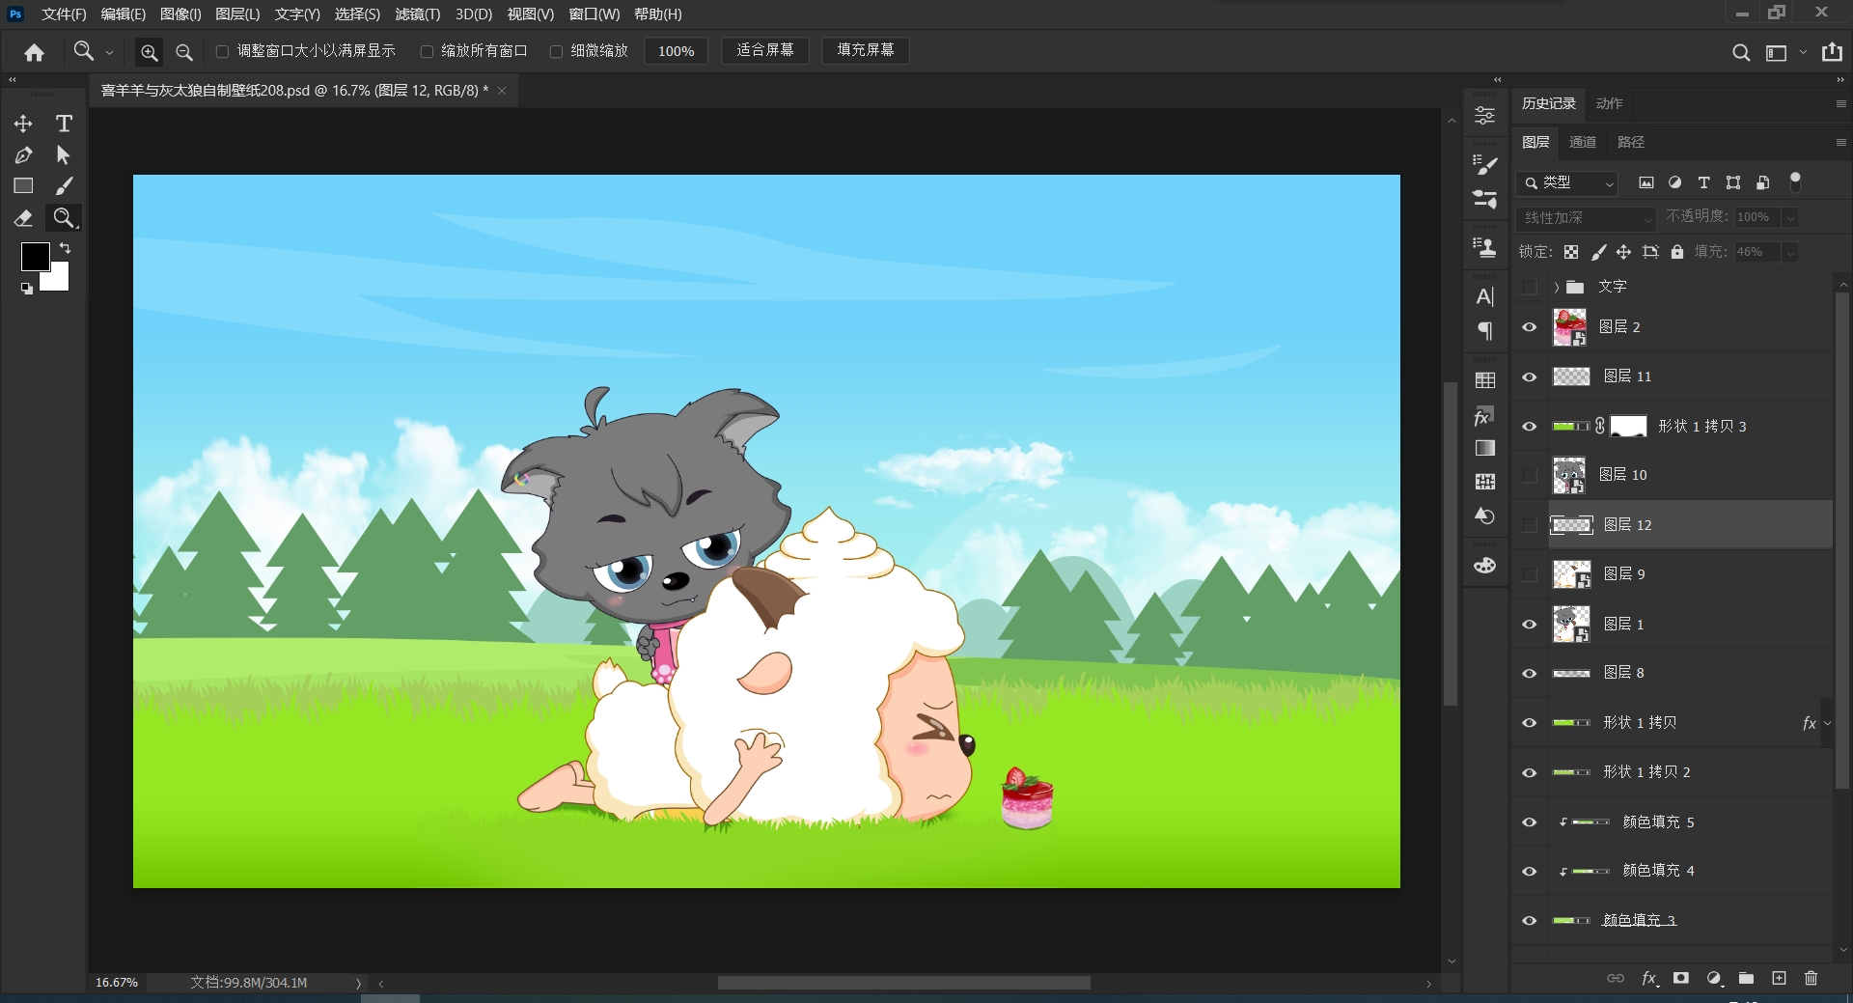Expand the 文字 layer group
The height and width of the screenshot is (1003, 1853).
click(x=1556, y=287)
